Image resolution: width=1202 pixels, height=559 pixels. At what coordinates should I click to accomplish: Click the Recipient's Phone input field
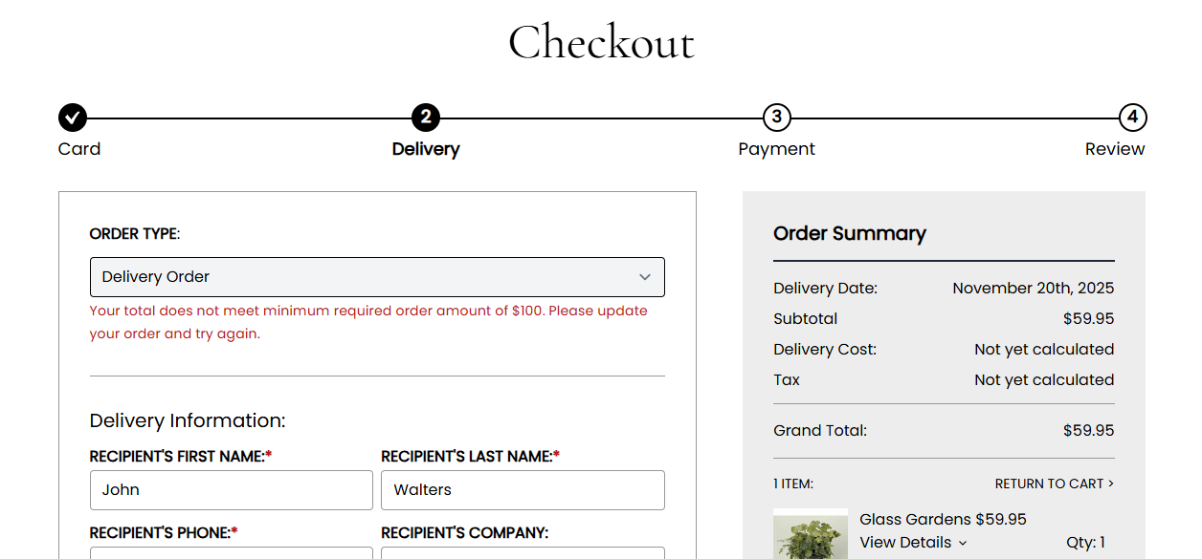tap(231, 553)
